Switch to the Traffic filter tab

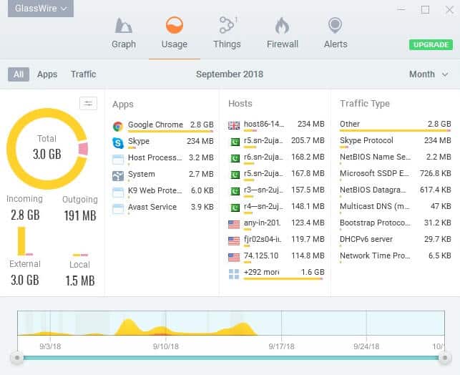83,74
